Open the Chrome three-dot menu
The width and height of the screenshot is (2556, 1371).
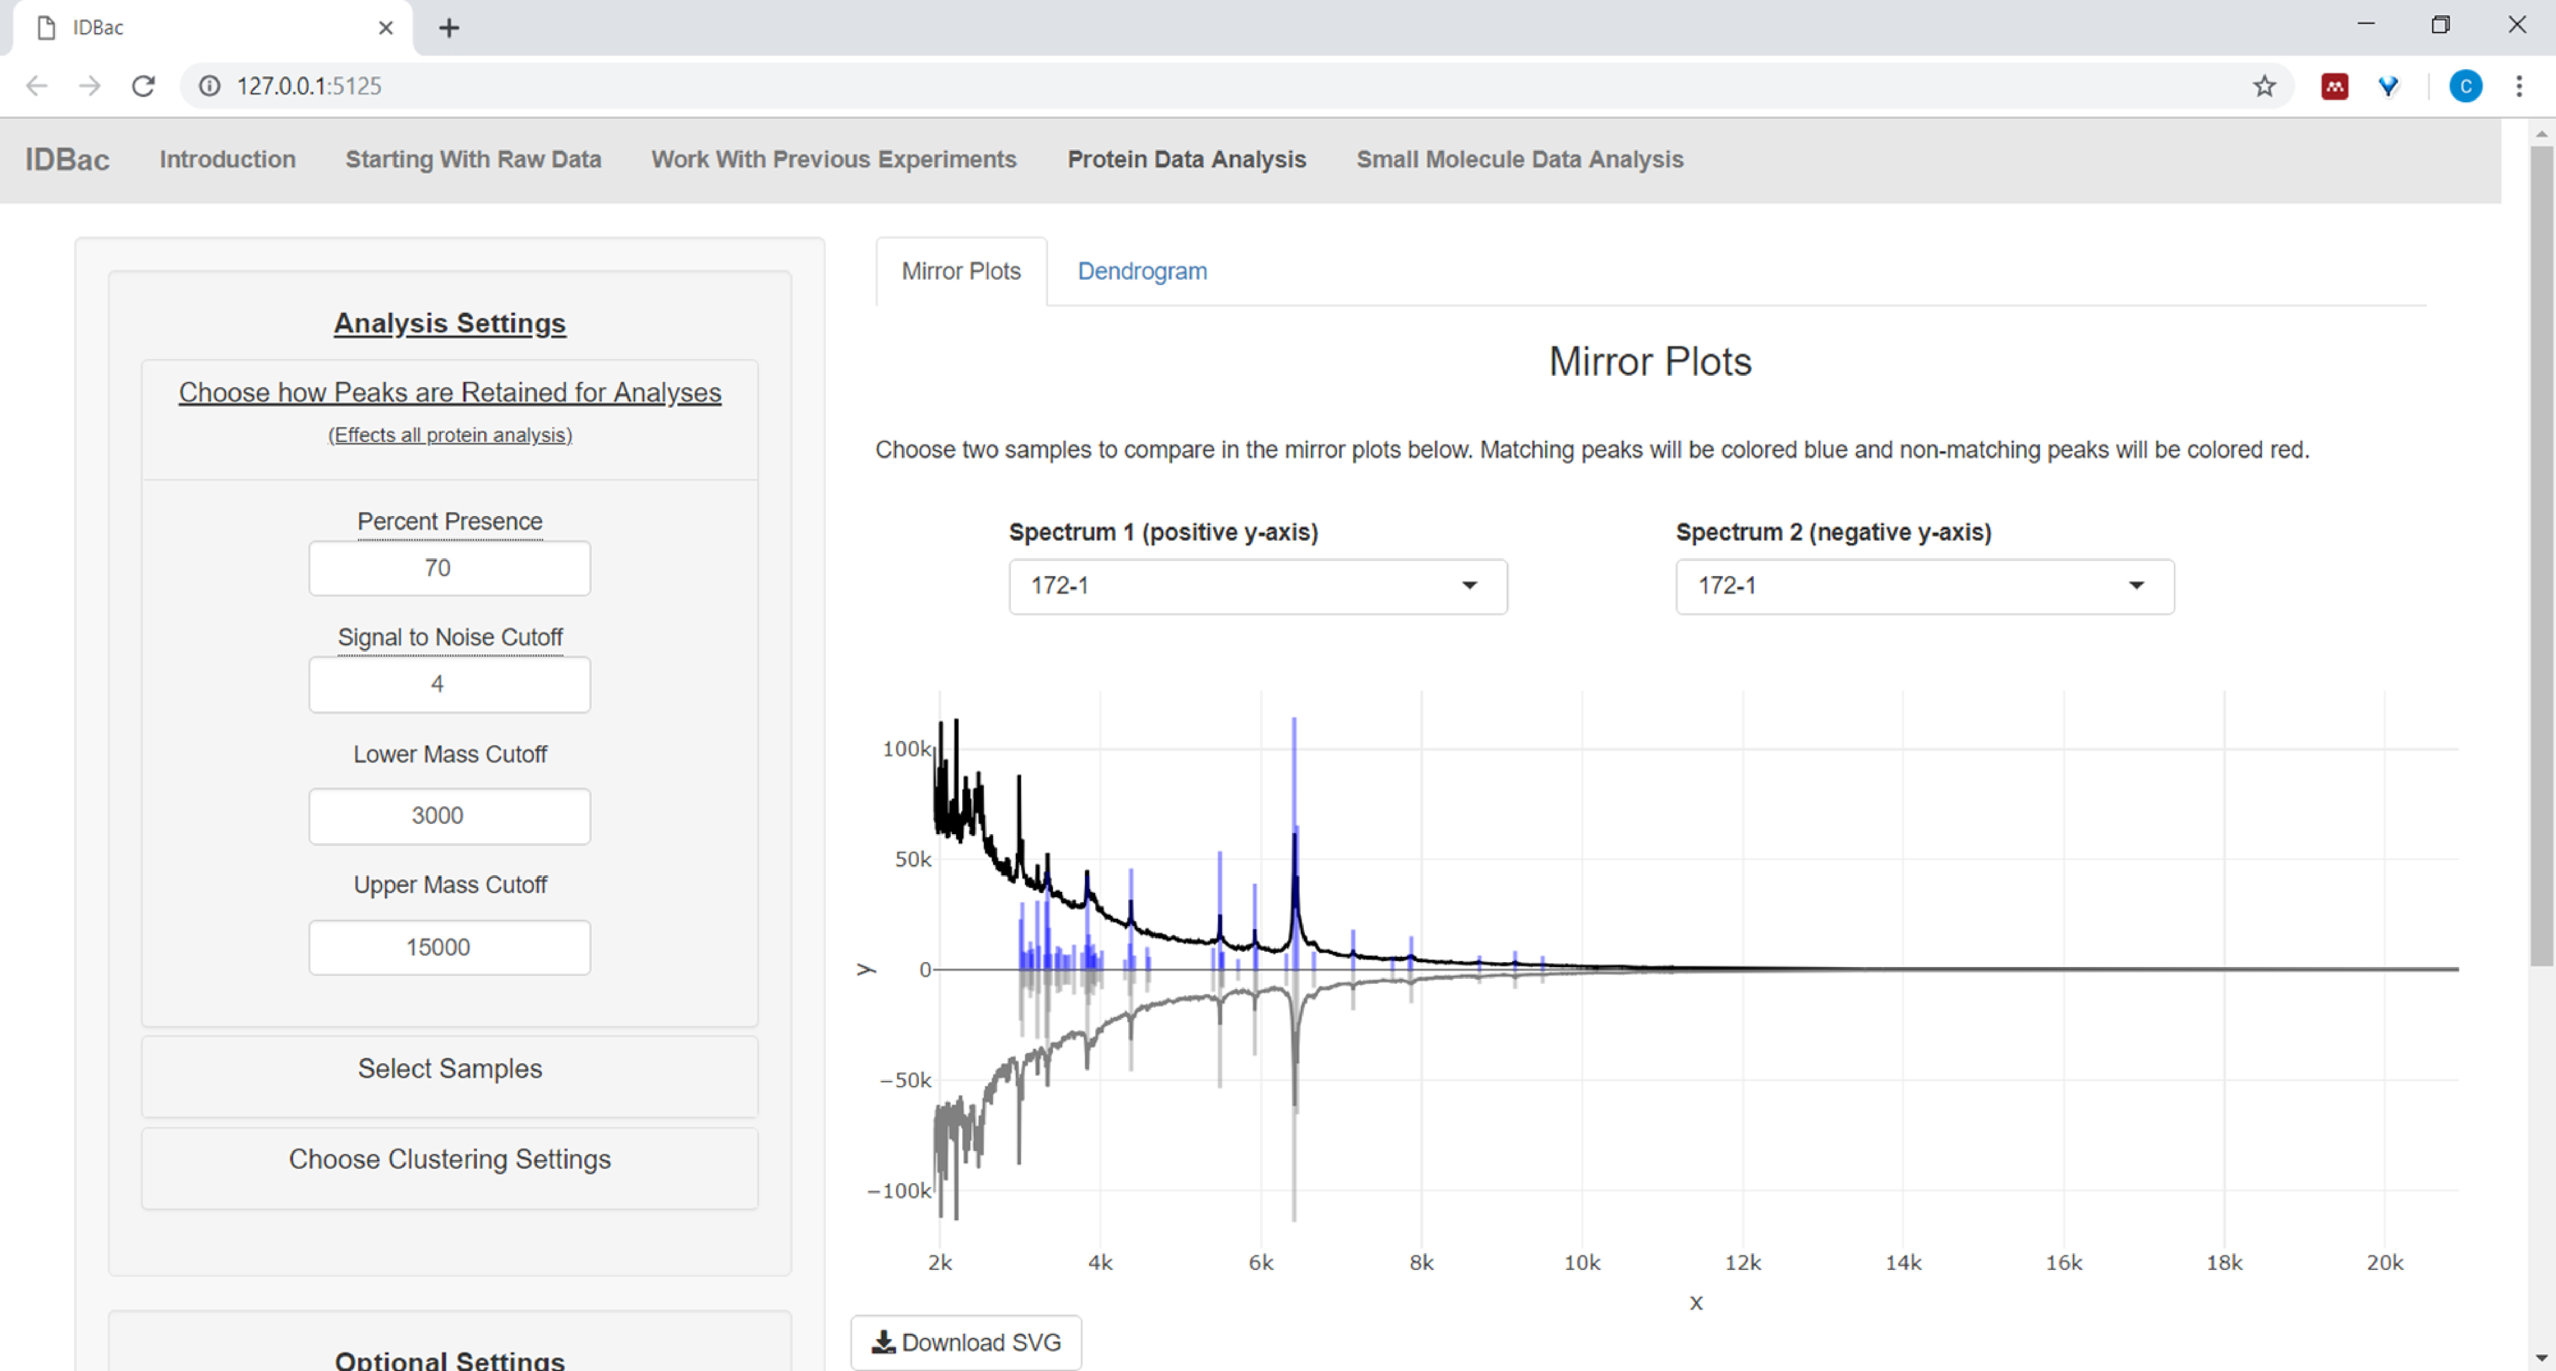(x=2518, y=86)
